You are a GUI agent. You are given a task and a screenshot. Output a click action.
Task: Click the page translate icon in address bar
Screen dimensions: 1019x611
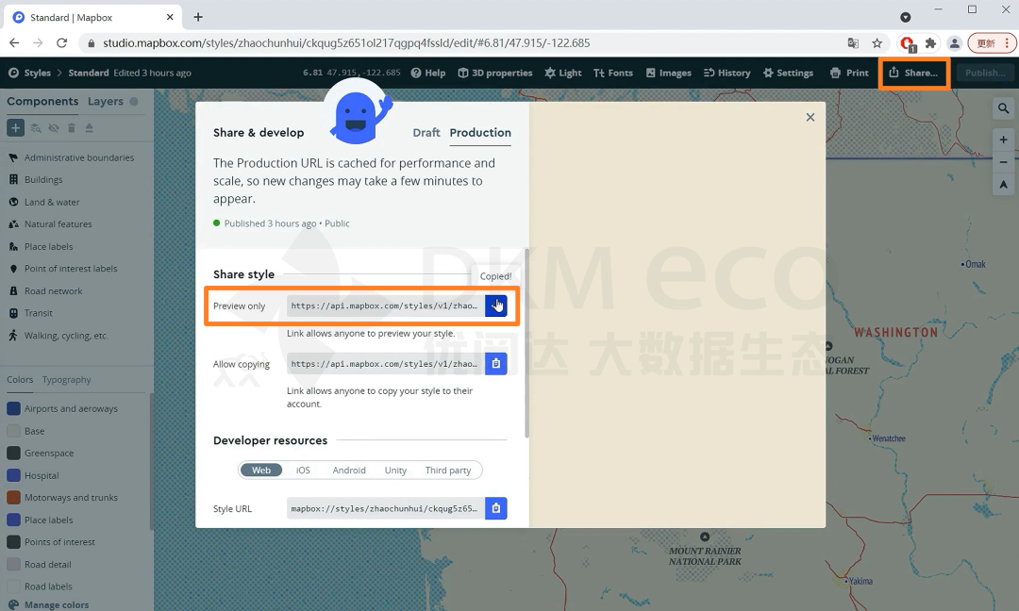click(x=853, y=42)
